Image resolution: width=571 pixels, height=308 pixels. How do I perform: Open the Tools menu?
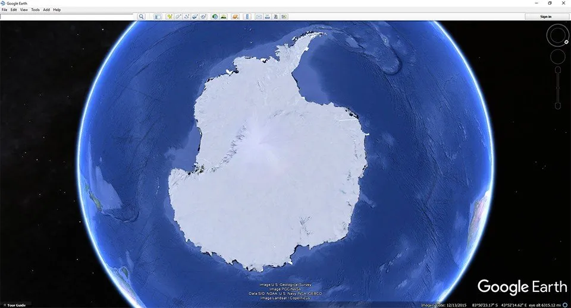coord(35,10)
